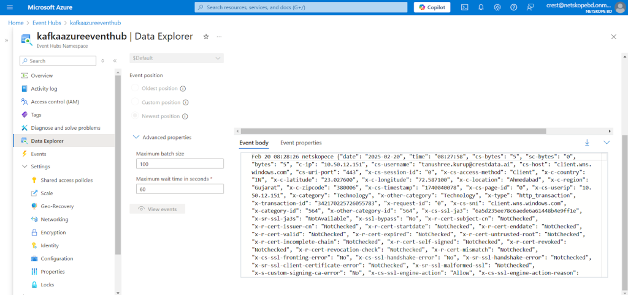Viewport: 628px width, 295px height.
Task: Click the View events button
Action: pyautogui.click(x=158, y=209)
